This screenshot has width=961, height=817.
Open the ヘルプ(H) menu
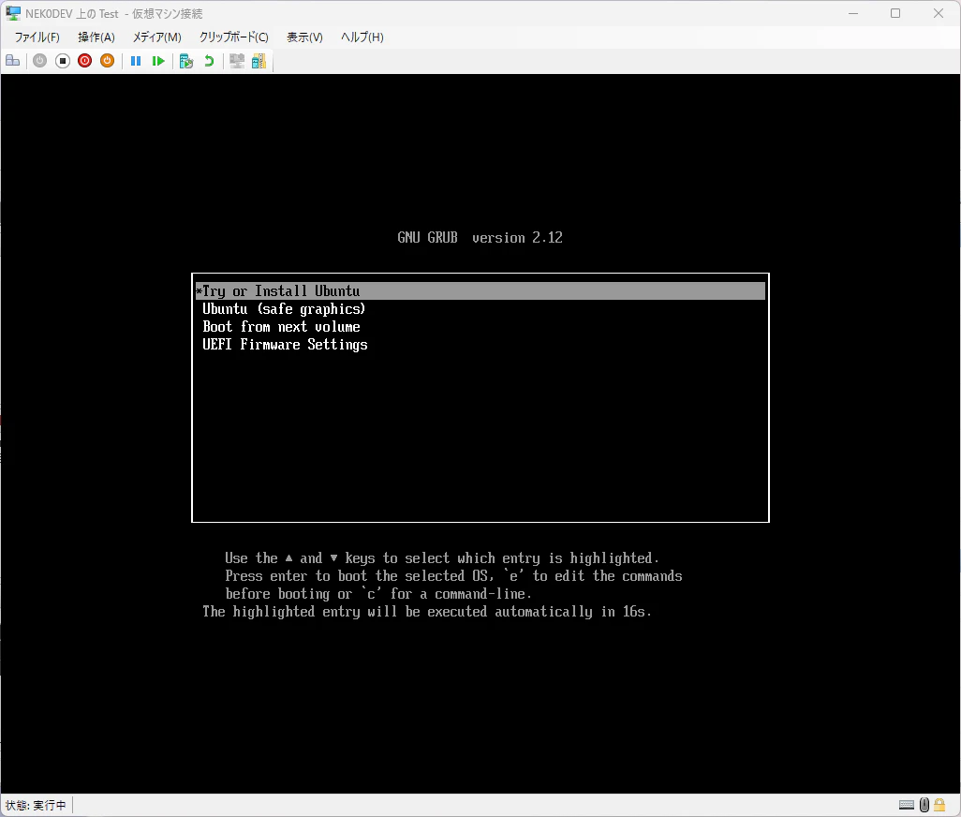pos(362,37)
